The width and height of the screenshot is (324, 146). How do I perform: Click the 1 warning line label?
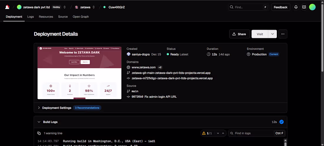tap(53, 133)
